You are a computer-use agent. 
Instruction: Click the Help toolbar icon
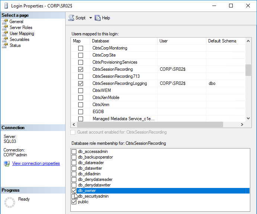click(98, 18)
